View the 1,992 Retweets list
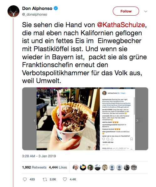The height and width of the screenshot is (187, 156). pyautogui.click(x=34, y=167)
